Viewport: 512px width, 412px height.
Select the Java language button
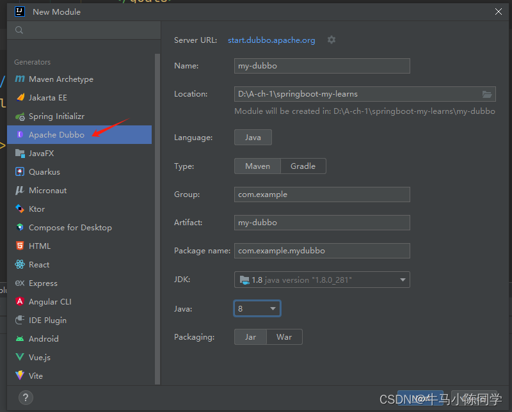pyautogui.click(x=253, y=137)
